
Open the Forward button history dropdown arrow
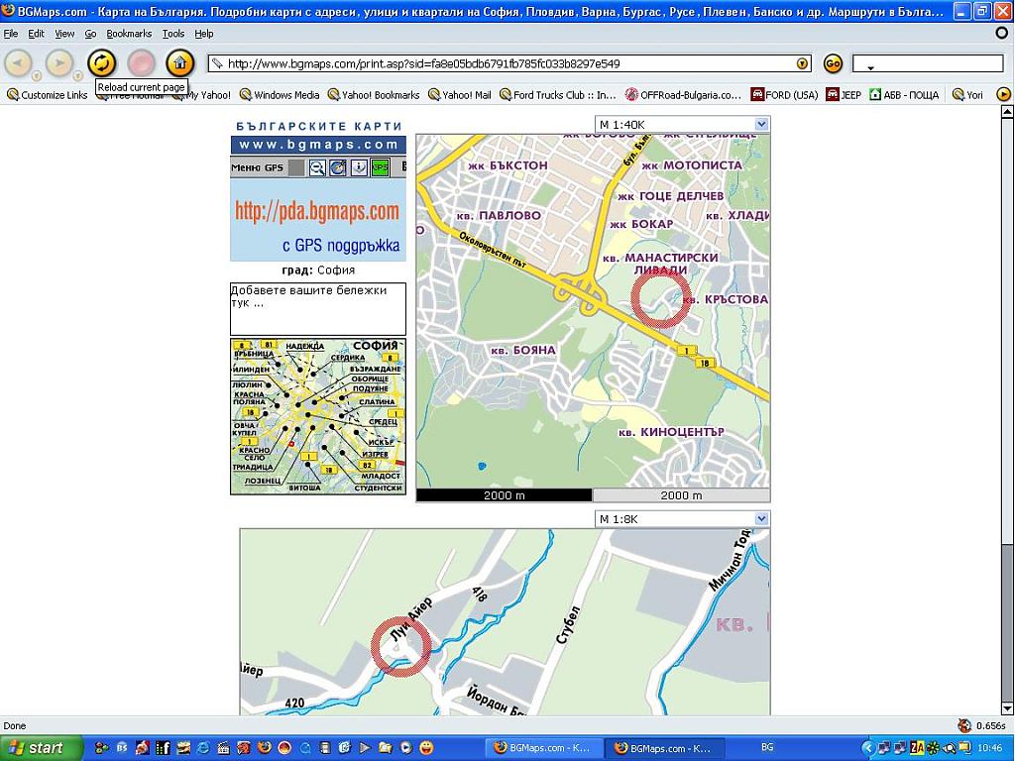(x=77, y=75)
